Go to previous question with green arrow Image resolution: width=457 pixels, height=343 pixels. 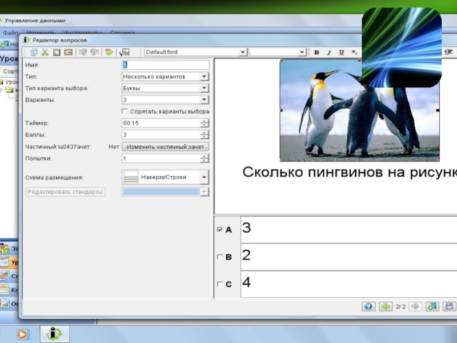386,306
